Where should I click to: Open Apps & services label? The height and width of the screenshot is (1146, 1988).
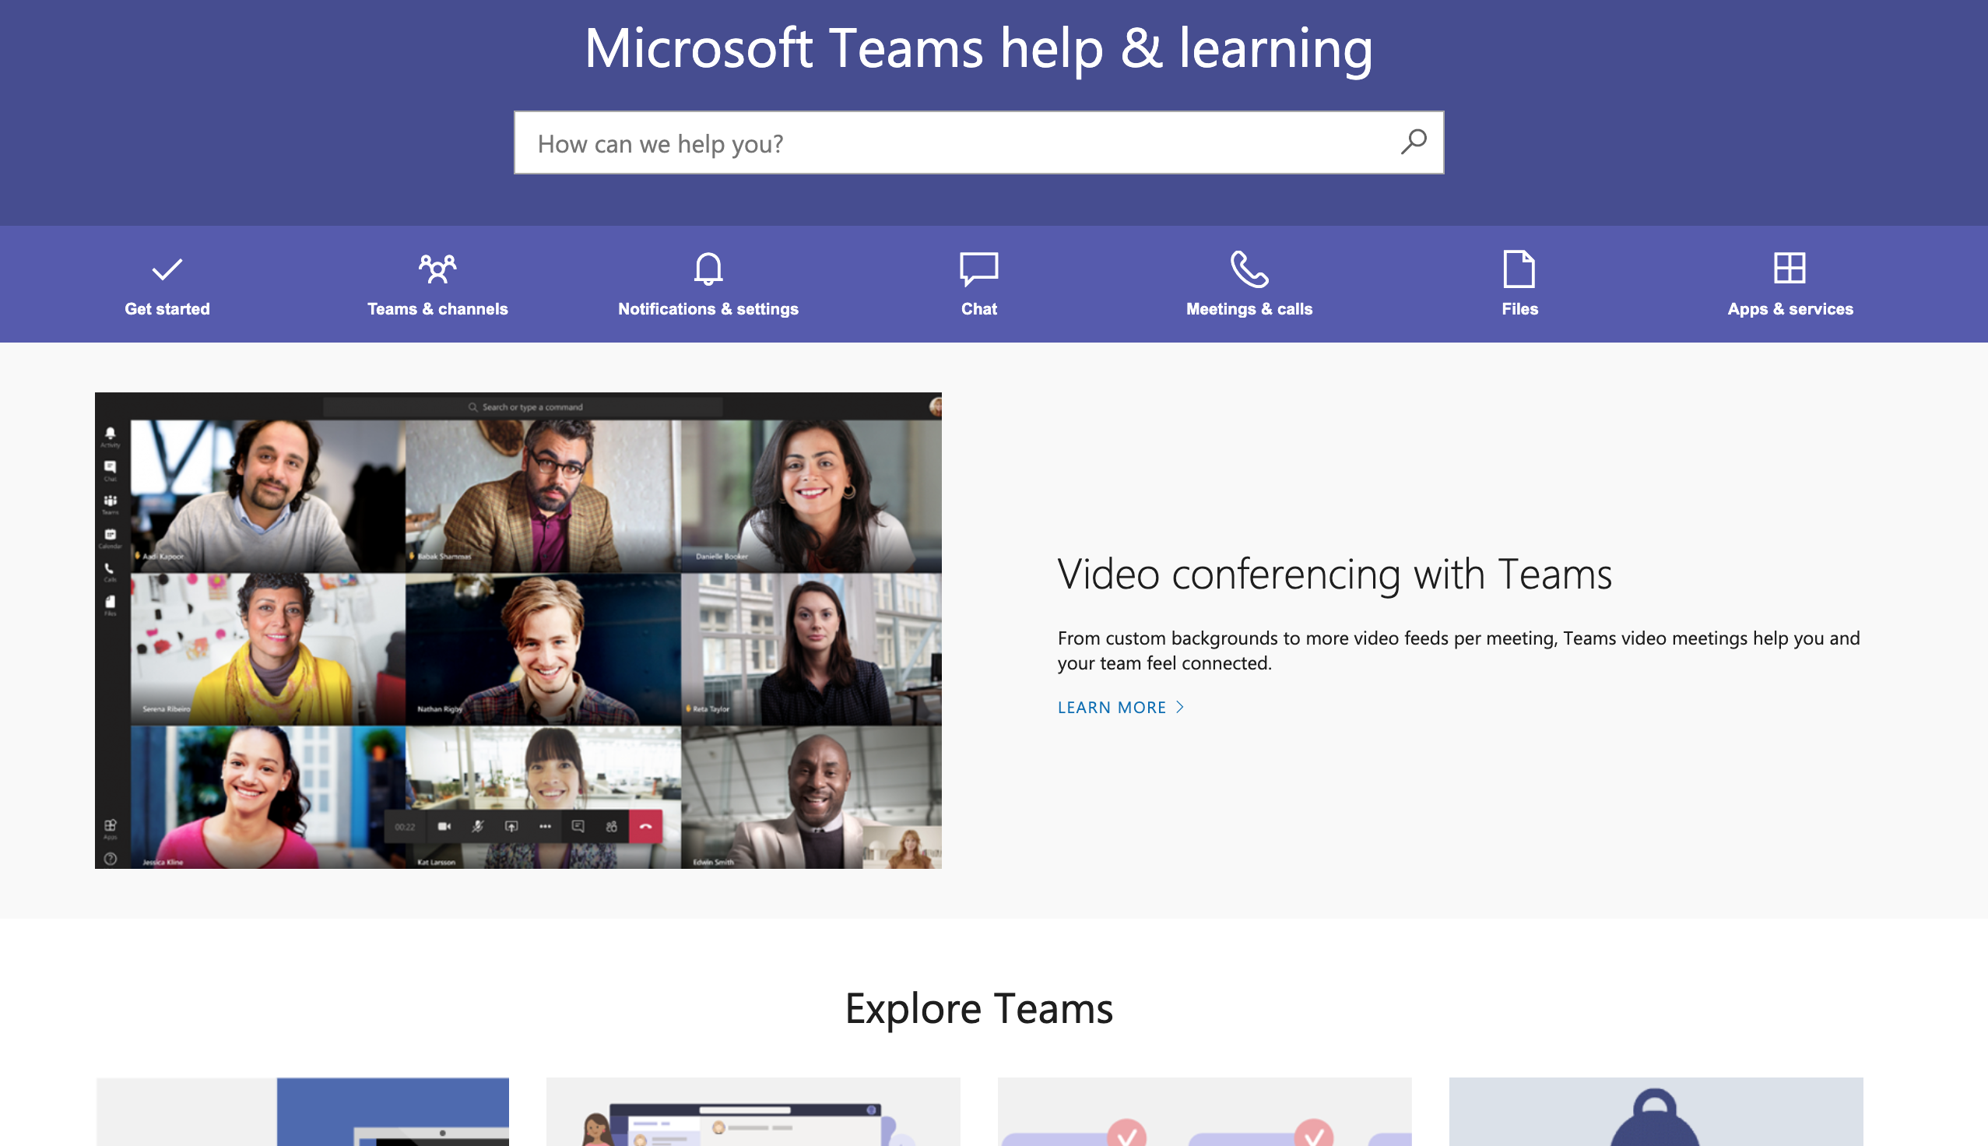1790,308
